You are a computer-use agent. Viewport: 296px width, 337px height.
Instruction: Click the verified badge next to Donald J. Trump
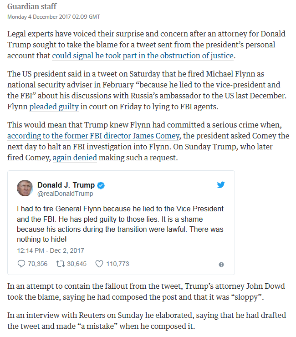click(x=101, y=185)
